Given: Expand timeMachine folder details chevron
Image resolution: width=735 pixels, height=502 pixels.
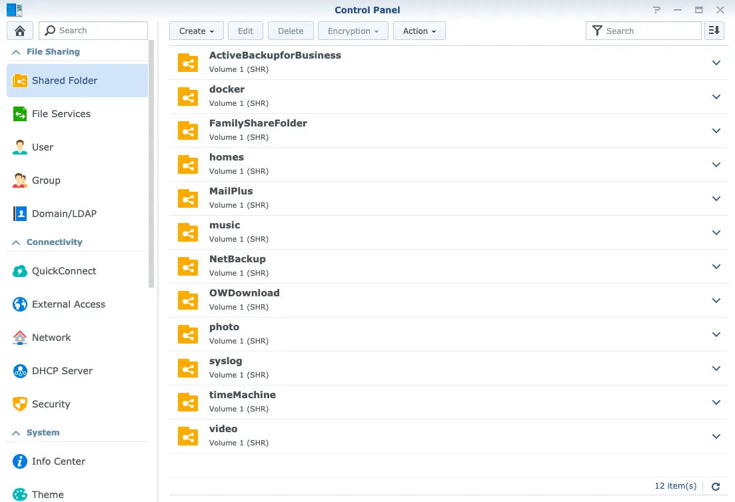Looking at the screenshot, I should (x=716, y=402).
